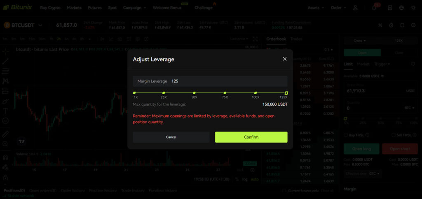Click the 125X slider handle
This screenshot has height=199, width=422.
point(286,93)
